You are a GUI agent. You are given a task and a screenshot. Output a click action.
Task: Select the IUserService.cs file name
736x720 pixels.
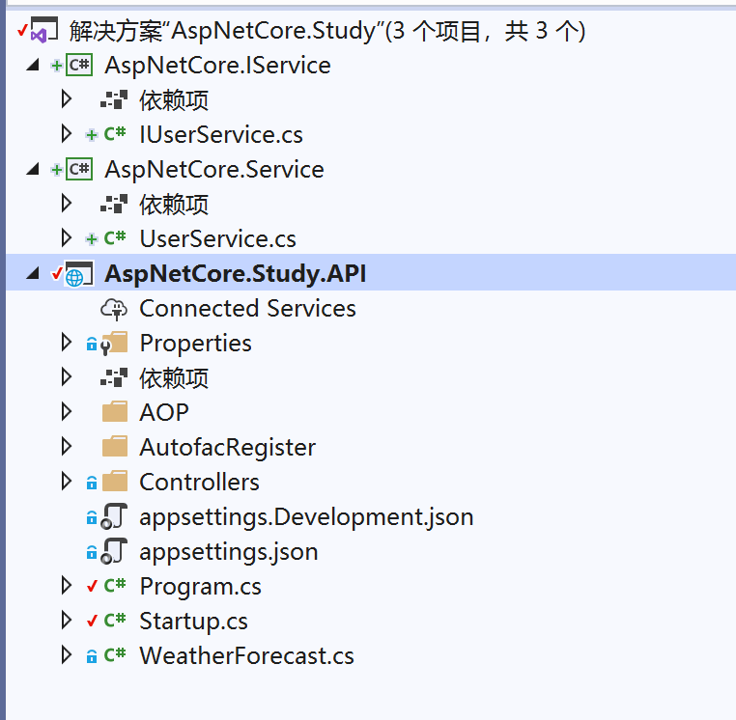(x=221, y=134)
